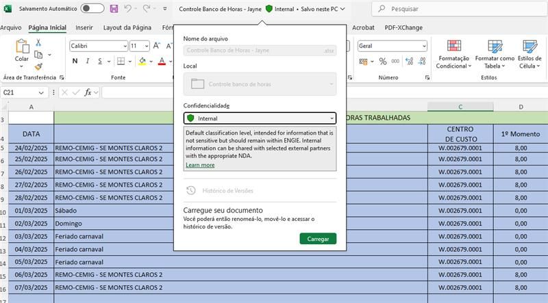The height and width of the screenshot is (303, 548).
Task: Click cell with date 24/02/2025
Action: point(31,148)
